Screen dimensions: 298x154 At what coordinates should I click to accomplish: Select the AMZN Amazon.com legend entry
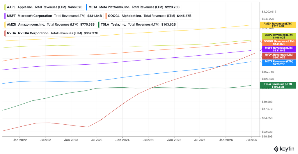50,24
